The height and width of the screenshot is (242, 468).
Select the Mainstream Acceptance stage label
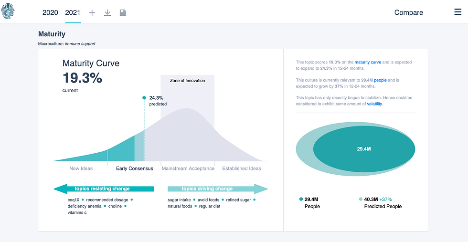(188, 168)
